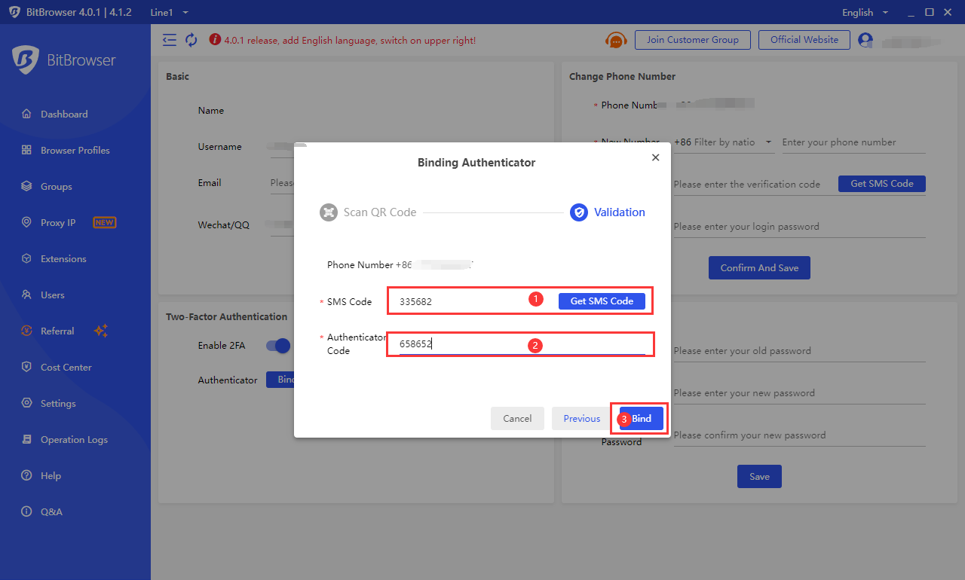Click the Official Website button
The image size is (965, 580).
(x=804, y=40)
